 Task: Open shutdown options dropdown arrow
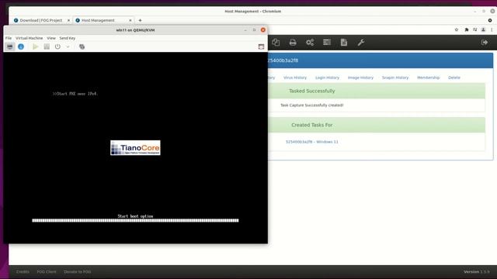pyautogui.click(x=68, y=46)
